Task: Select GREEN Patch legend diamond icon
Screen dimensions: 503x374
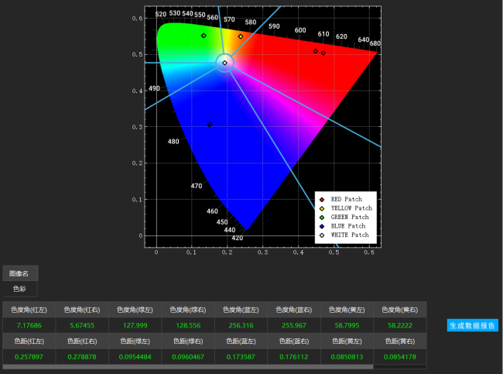Action: point(322,217)
